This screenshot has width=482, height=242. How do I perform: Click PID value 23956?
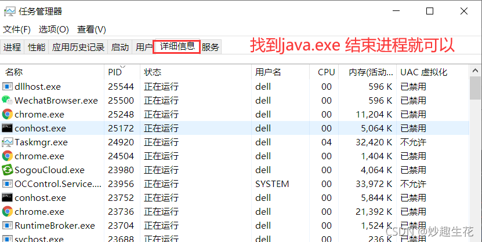(x=121, y=184)
